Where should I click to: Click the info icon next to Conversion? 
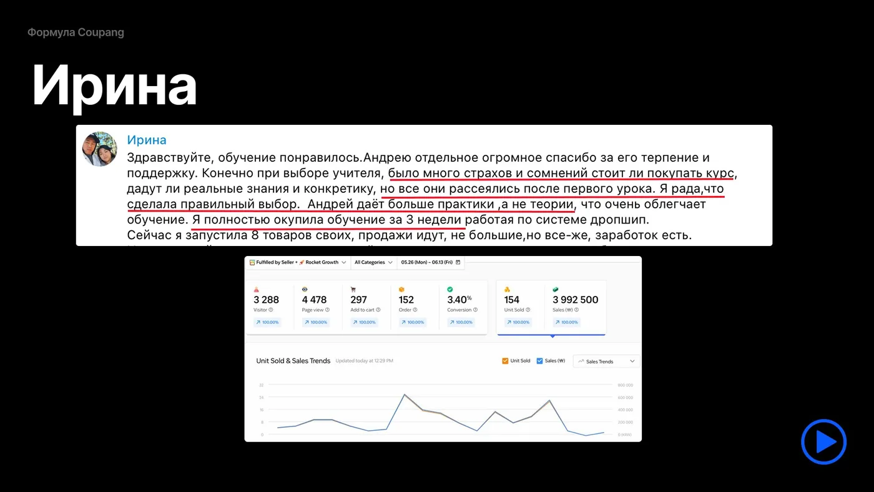click(x=476, y=310)
